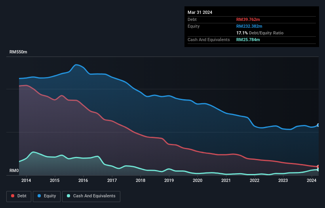Select the tooltip date 'Mar 31 2024'
325x208 pixels.
click(x=200, y=12)
